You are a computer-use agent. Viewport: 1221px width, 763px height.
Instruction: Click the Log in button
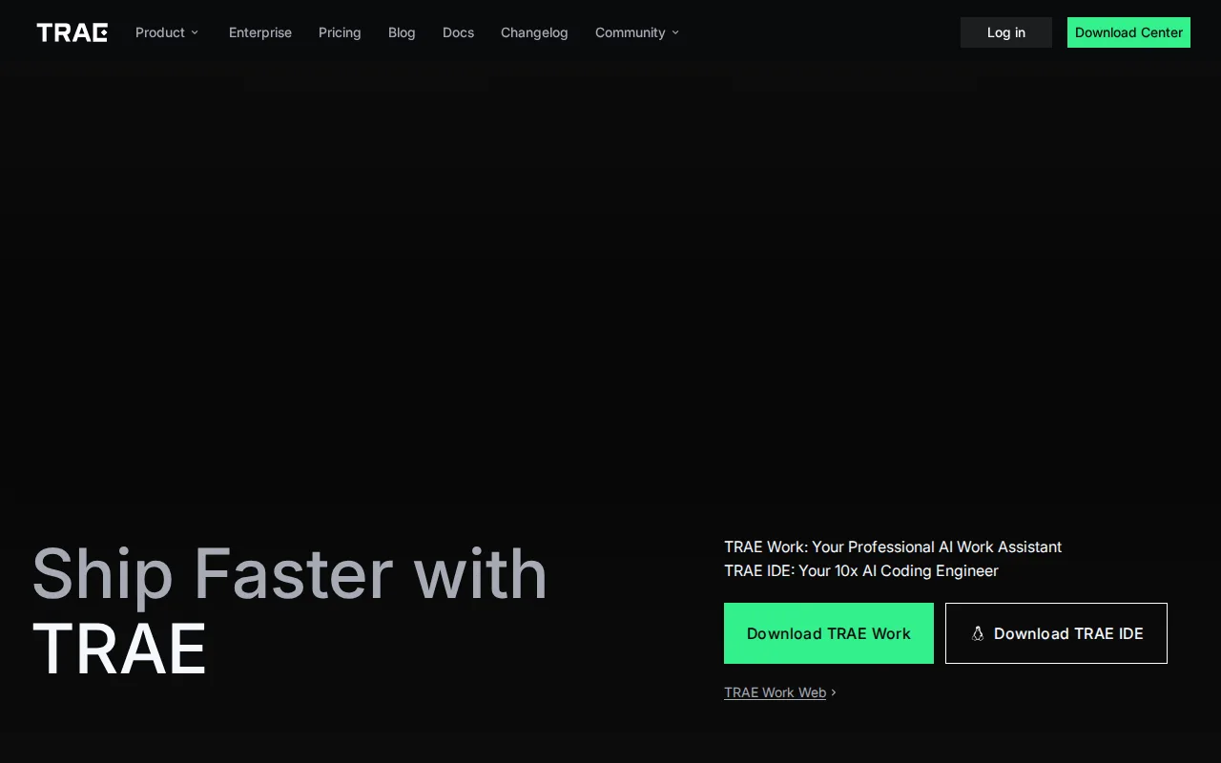coord(1006,32)
